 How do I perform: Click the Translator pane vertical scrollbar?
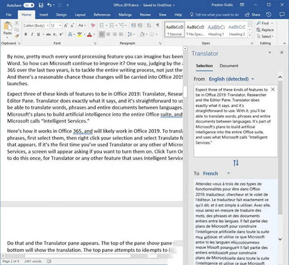click(280, 147)
